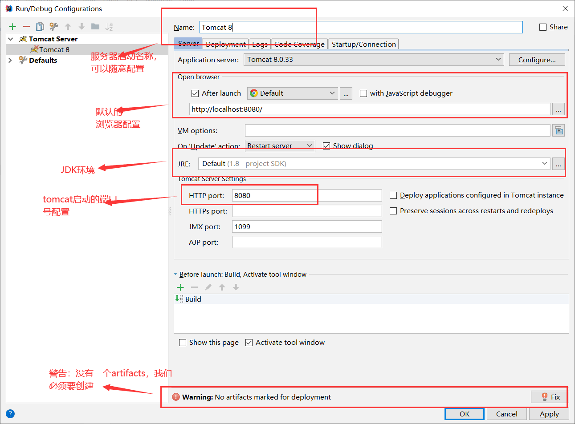Move before-launch task down arrow
Screen dimensions: 575x424
[236, 287]
